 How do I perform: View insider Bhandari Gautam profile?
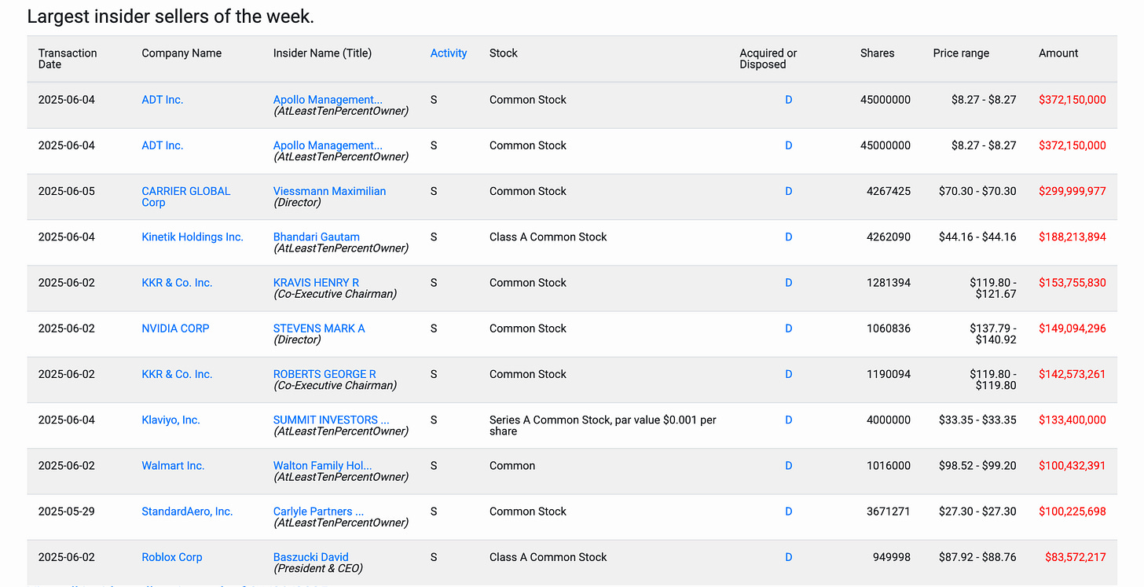[316, 237]
